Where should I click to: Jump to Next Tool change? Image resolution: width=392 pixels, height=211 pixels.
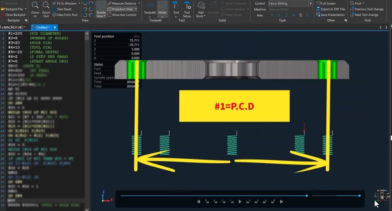[x=364, y=15]
